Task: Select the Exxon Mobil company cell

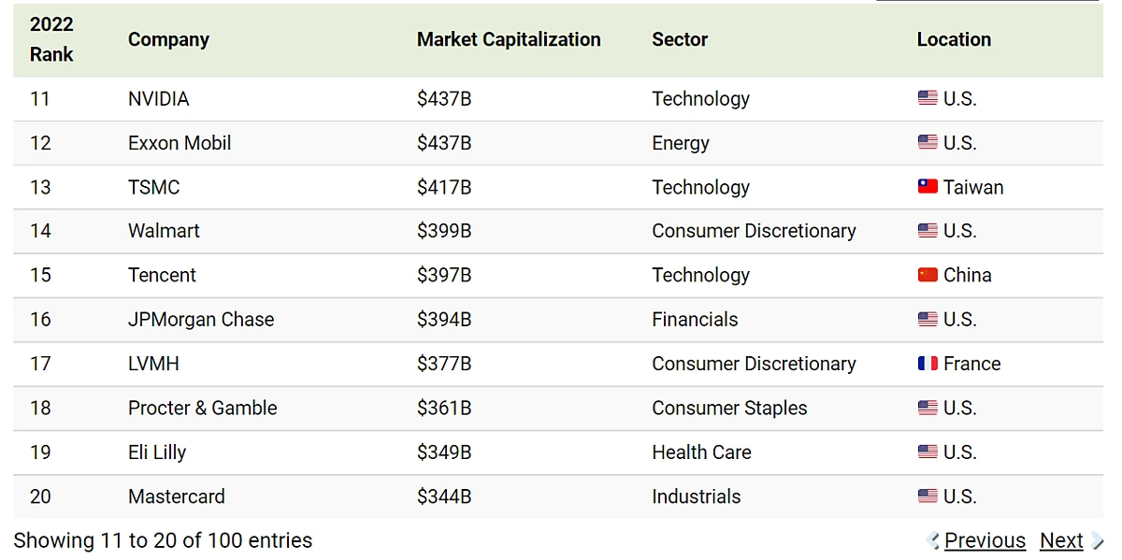Action: click(x=180, y=143)
